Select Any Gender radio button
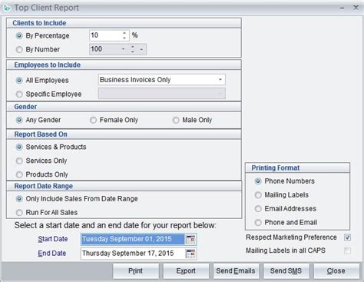The image size is (364, 282). click(x=19, y=120)
